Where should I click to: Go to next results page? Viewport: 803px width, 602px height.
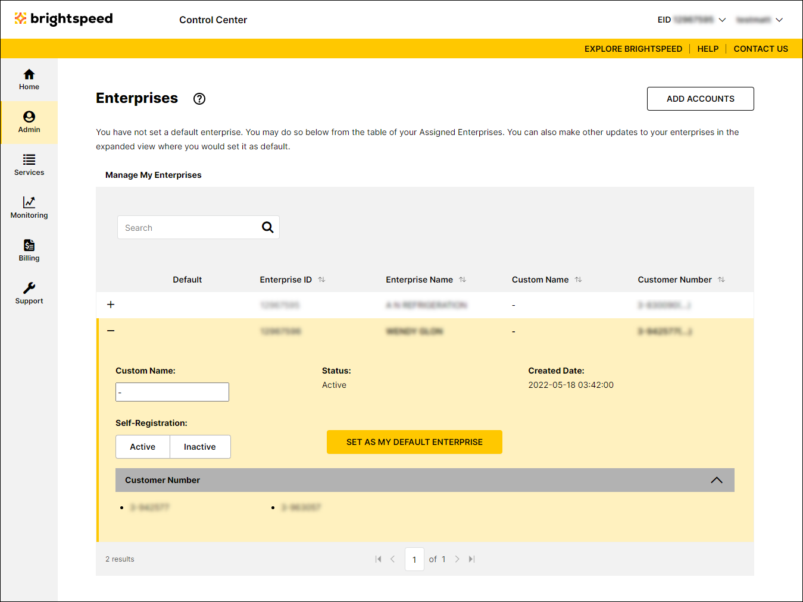(457, 559)
